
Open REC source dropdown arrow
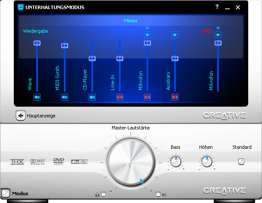(218, 35)
